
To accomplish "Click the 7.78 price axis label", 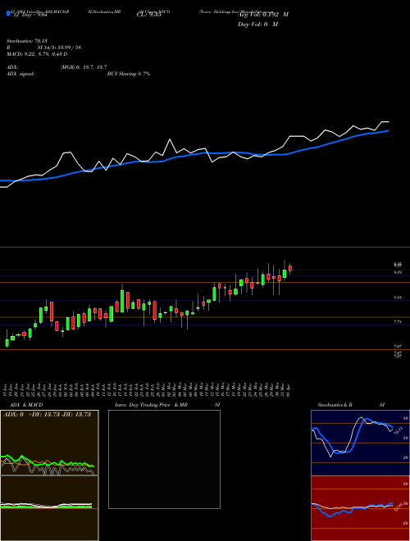I will pyautogui.click(x=398, y=322).
